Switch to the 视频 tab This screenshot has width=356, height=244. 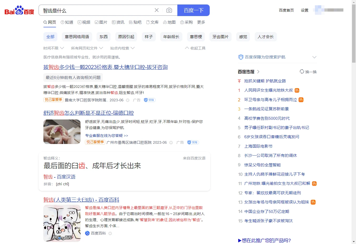(x=84, y=22)
